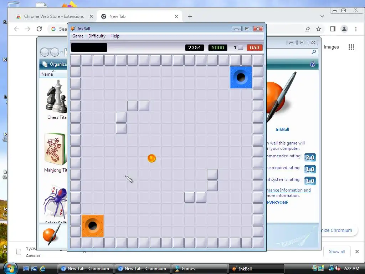Click the red 053 timer display
The width and height of the screenshot is (365, 274).
(255, 47)
